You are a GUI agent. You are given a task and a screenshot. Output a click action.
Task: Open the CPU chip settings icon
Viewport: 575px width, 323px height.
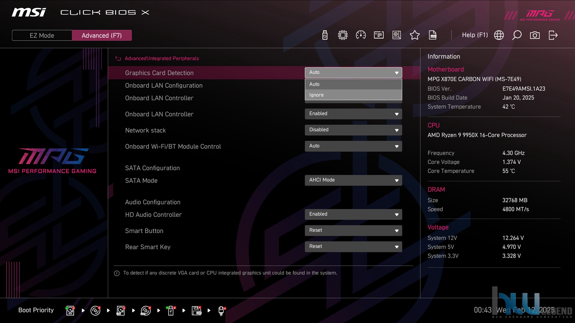tap(343, 35)
